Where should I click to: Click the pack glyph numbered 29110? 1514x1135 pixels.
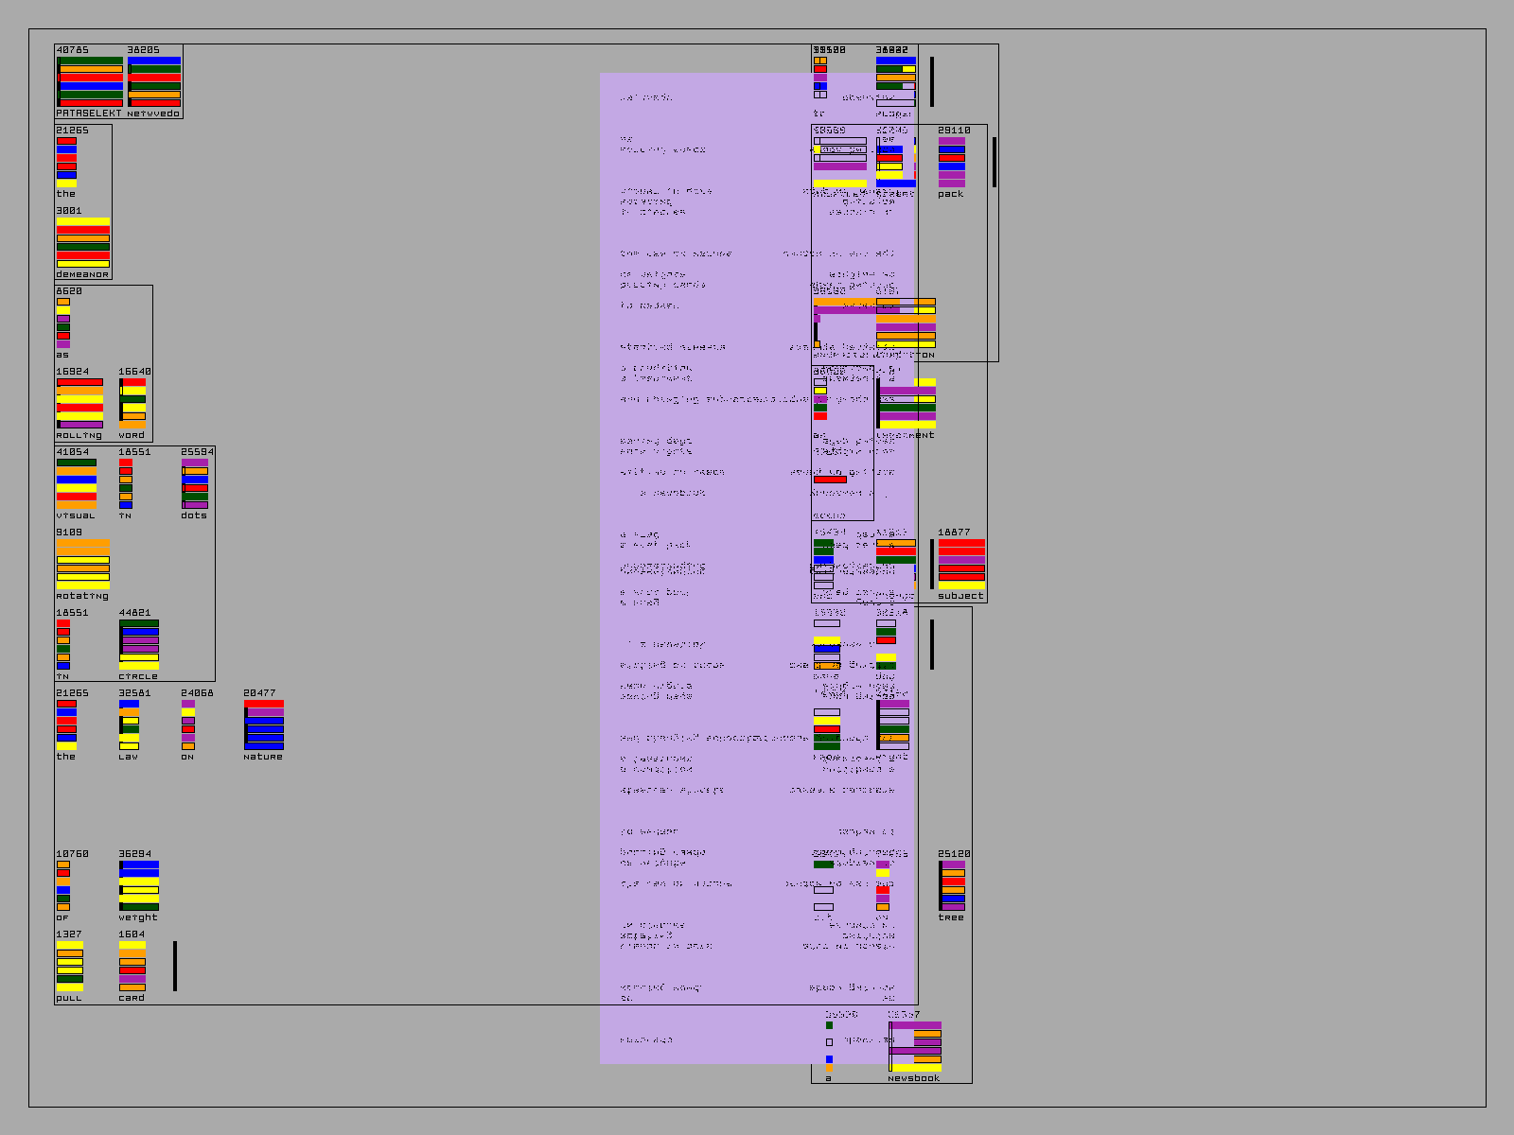pyautogui.click(x=952, y=162)
